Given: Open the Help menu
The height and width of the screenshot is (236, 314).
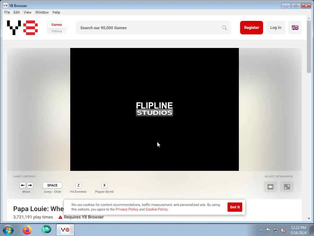Looking at the screenshot, I should (56, 12).
